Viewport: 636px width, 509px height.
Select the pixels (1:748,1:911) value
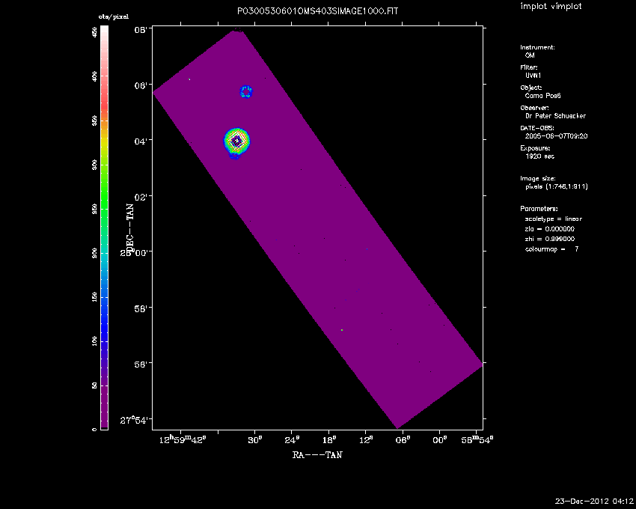pos(557,186)
